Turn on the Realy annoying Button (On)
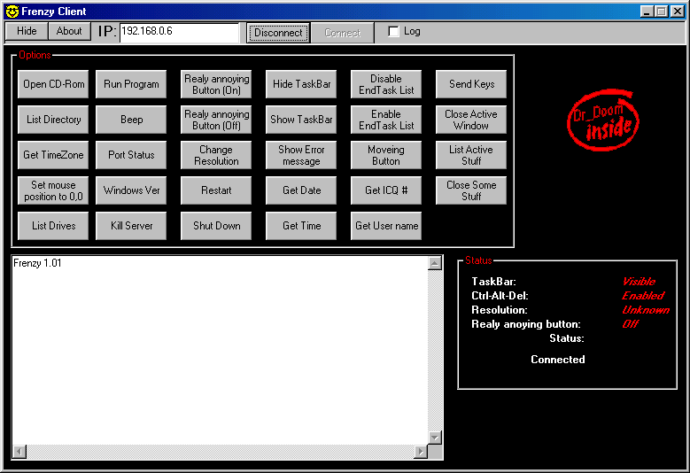Image resolution: width=690 pixels, height=473 pixels. pos(216,84)
